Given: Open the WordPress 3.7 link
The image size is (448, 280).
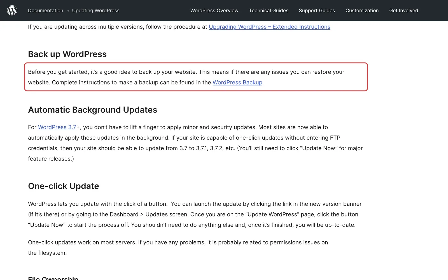Looking at the screenshot, I should pos(57,127).
